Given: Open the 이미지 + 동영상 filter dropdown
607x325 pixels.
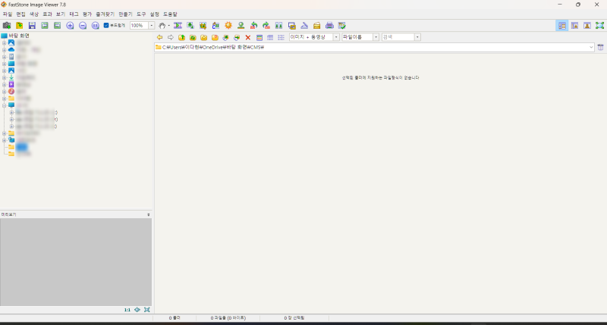Looking at the screenshot, I should point(336,37).
